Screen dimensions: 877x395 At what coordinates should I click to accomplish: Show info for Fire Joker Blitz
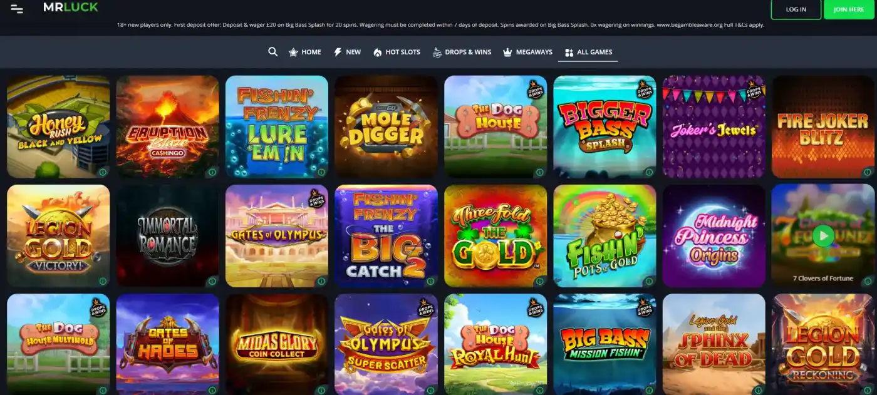click(868, 172)
